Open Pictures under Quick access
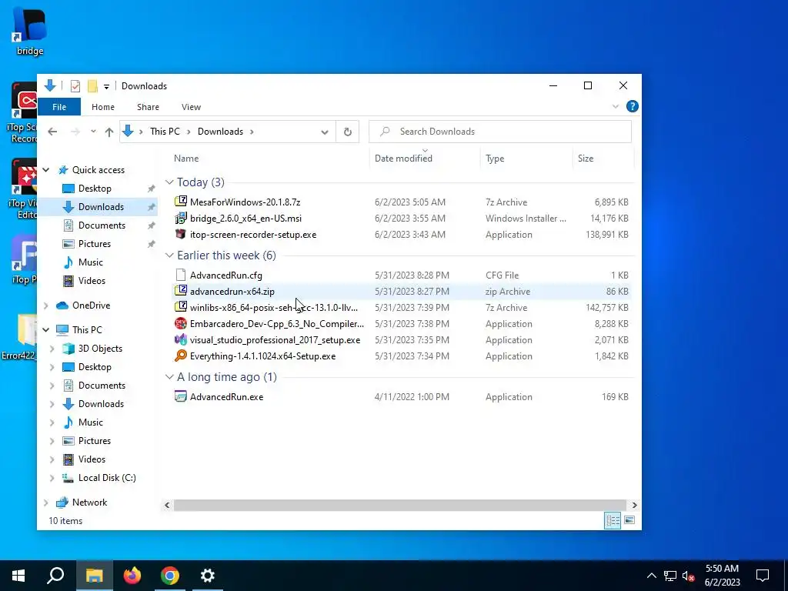788x591 pixels. (x=95, y=244)
